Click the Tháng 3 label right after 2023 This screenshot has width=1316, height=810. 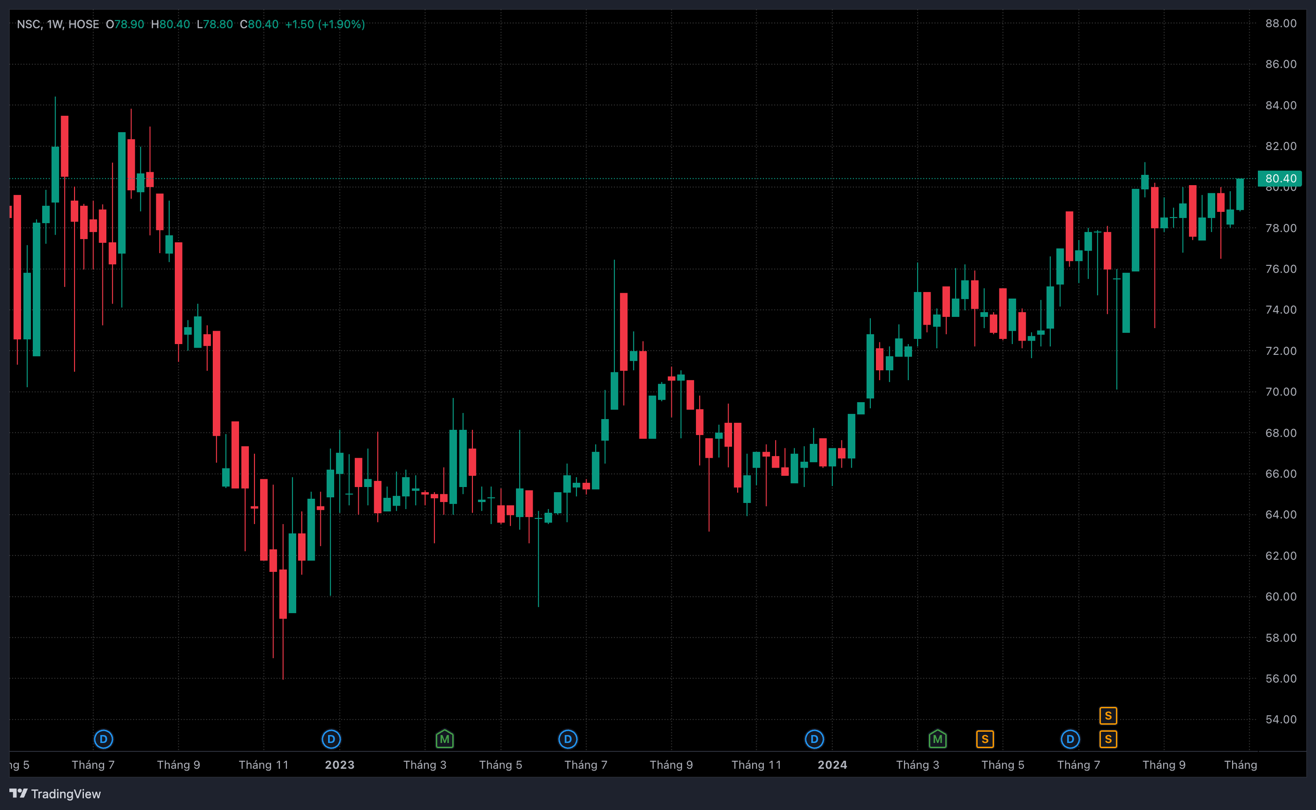pyautogui.click(x=425, y=764)
